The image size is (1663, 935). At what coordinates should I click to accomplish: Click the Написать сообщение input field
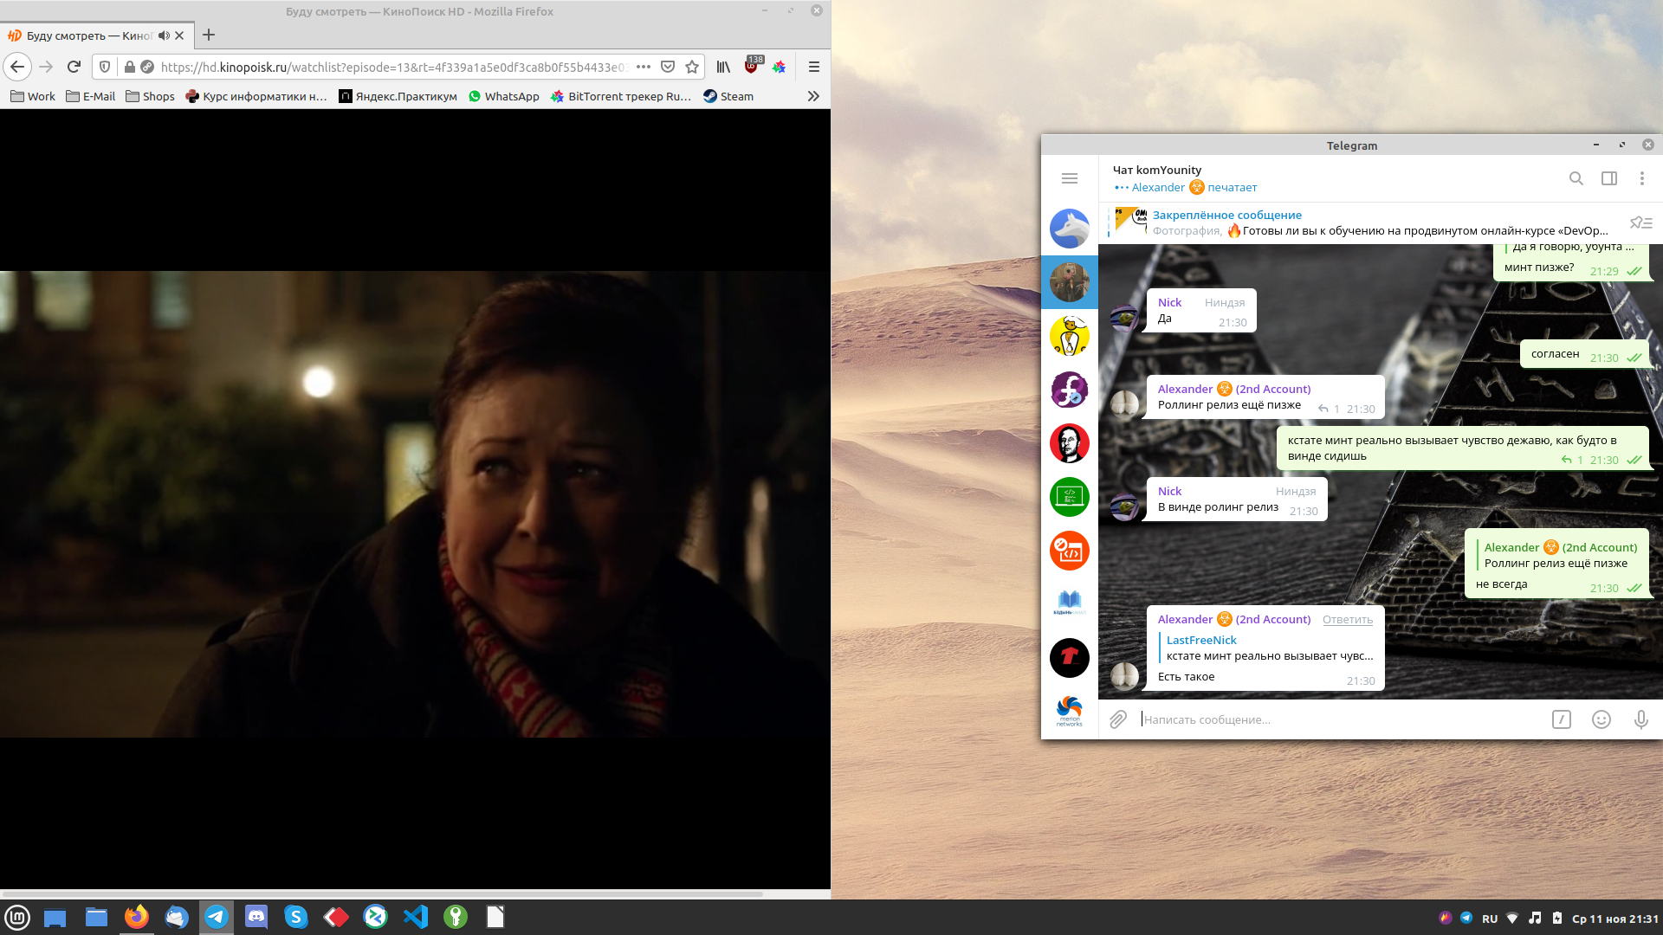(x=1341, y=719)
